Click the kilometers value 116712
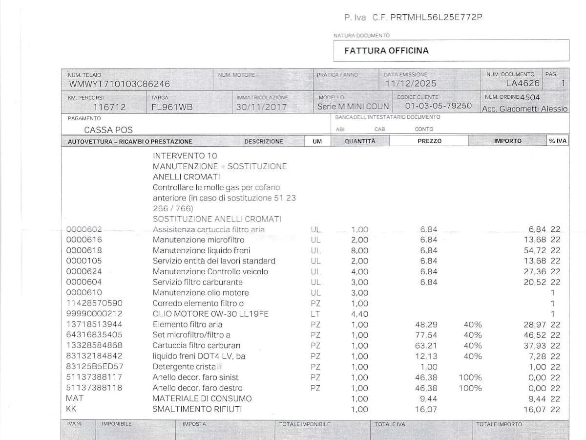This screenshot has height=440, width=586. click(x=109, y=107)
